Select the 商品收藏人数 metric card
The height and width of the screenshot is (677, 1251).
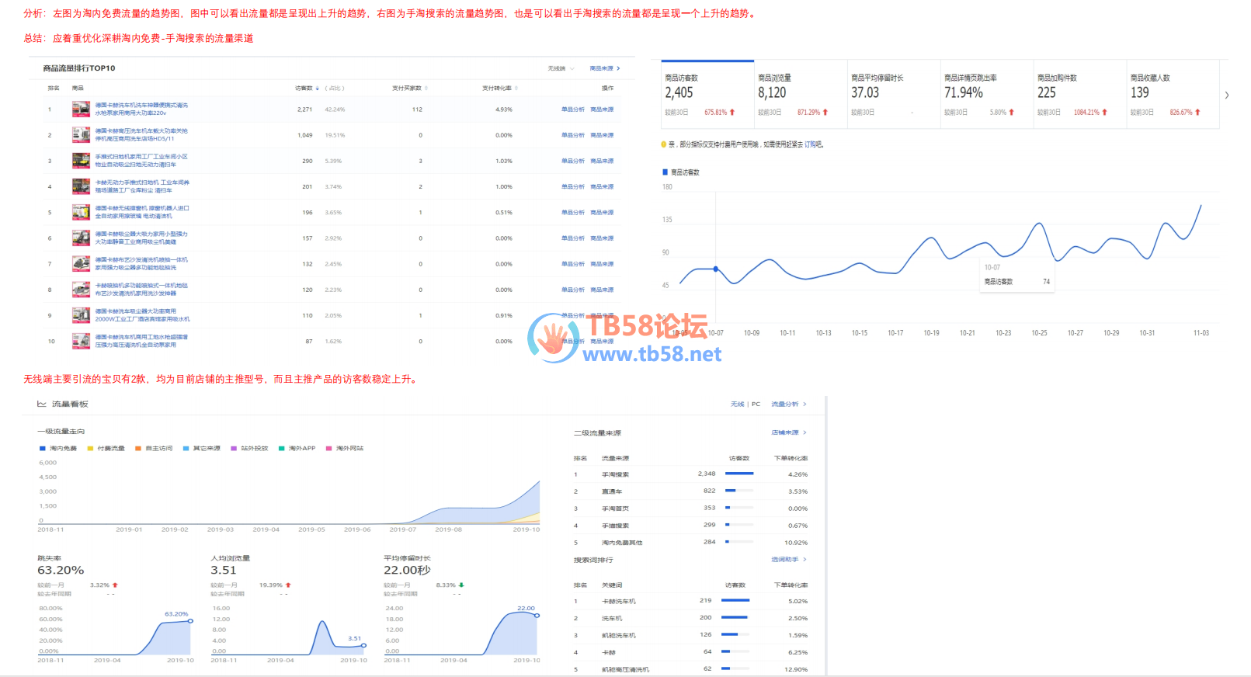1173,95
